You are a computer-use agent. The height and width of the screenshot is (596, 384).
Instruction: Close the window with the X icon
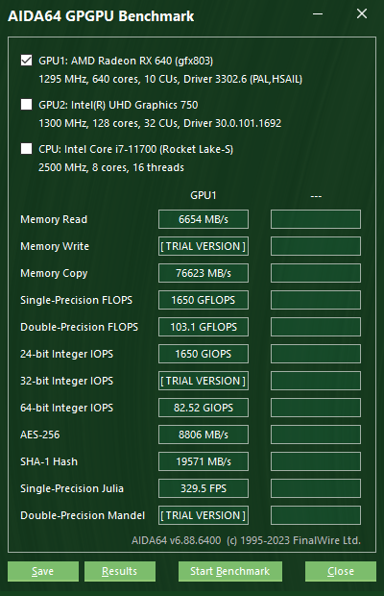(362, 14)
